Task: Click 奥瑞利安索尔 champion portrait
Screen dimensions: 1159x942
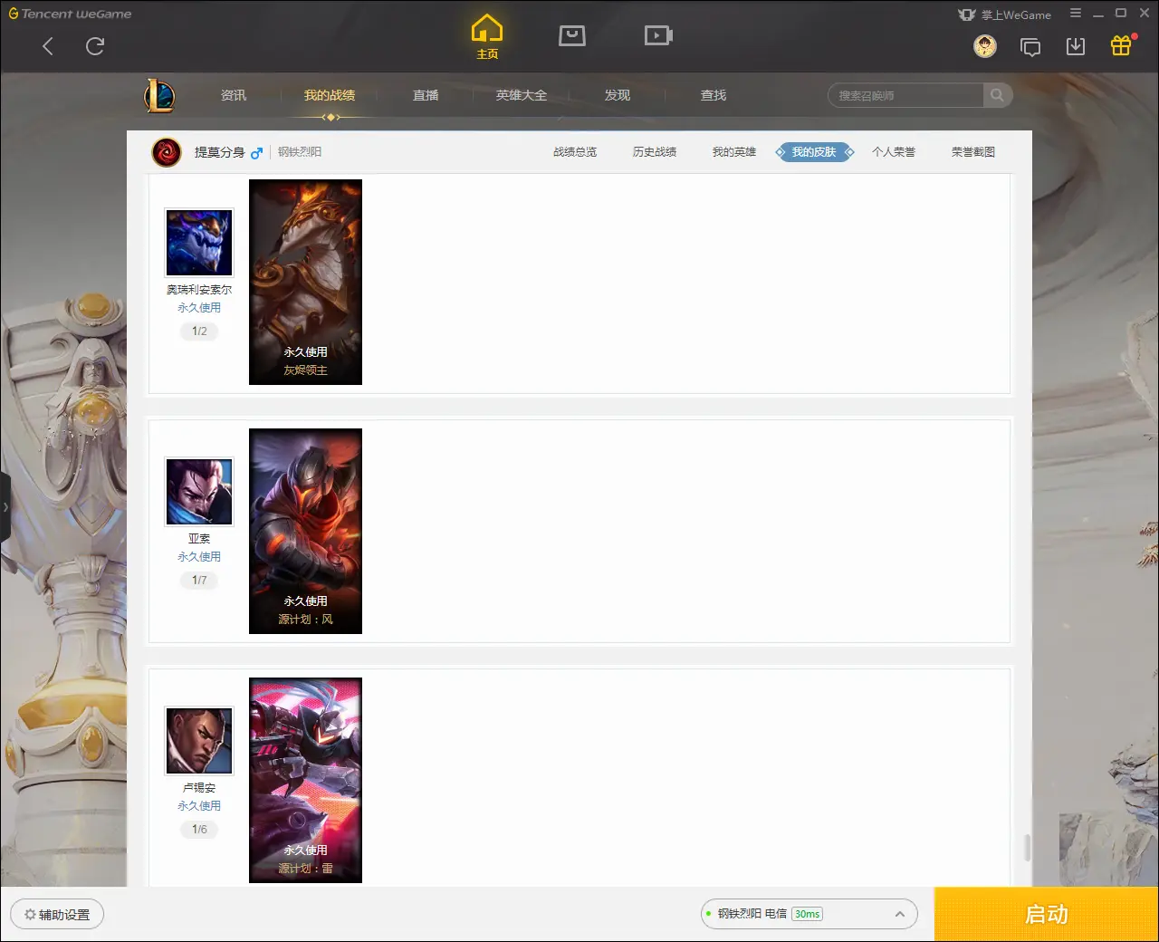Action: pos(199,243)
